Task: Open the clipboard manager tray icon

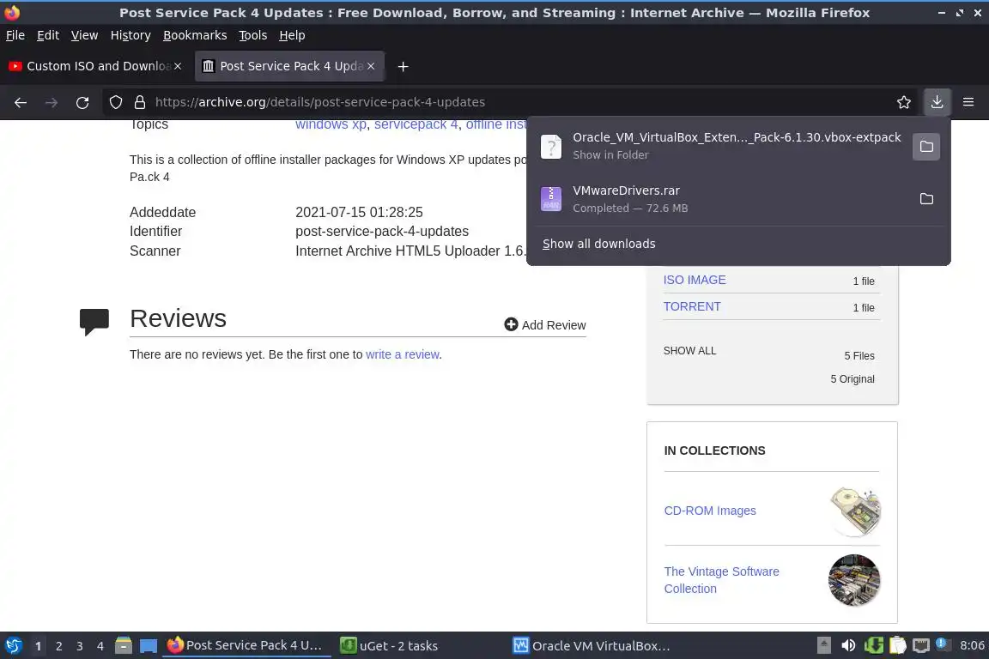Action: click(897, 645)
